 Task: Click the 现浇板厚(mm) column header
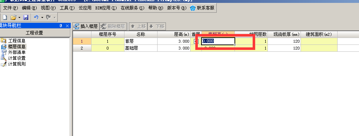click(284, 34)
